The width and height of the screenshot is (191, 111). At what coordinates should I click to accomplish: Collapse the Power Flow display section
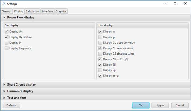(x=4, y=18)
